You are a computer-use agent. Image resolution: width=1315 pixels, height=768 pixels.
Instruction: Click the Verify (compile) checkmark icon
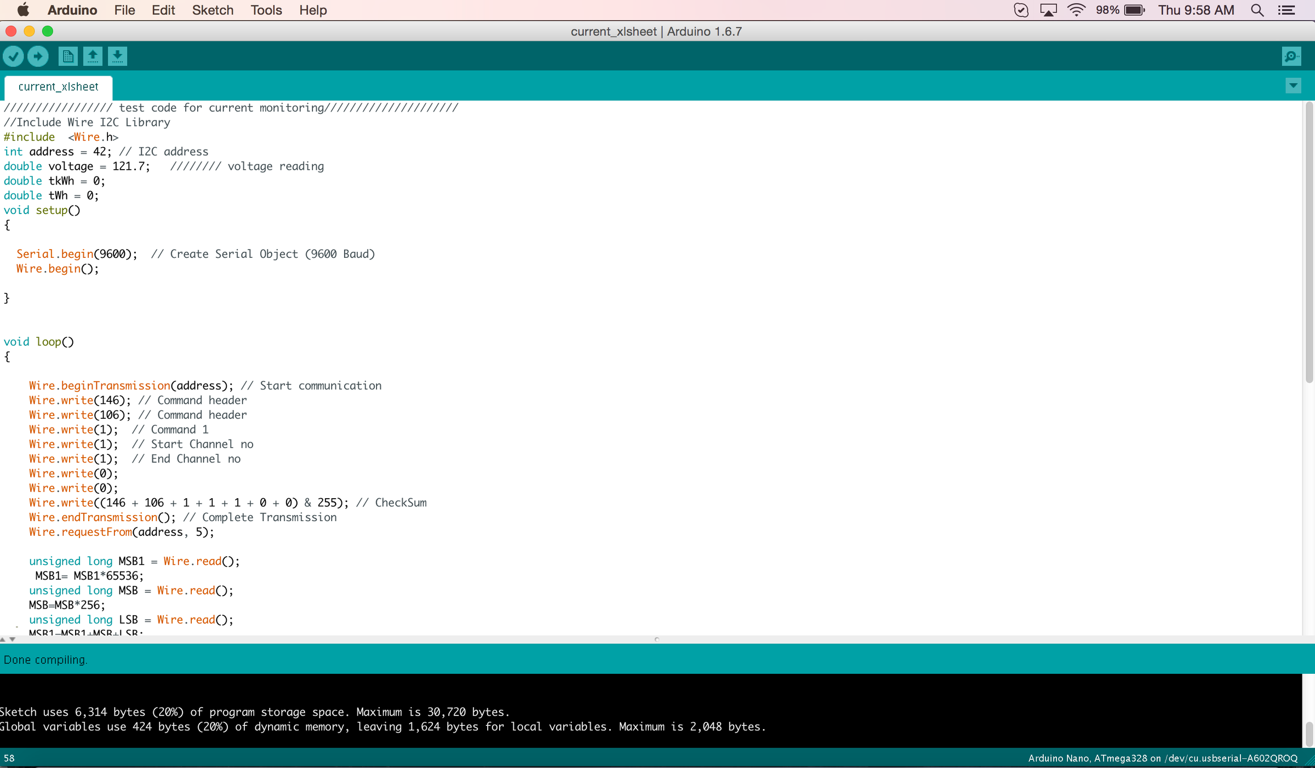(x=13, y=56)
